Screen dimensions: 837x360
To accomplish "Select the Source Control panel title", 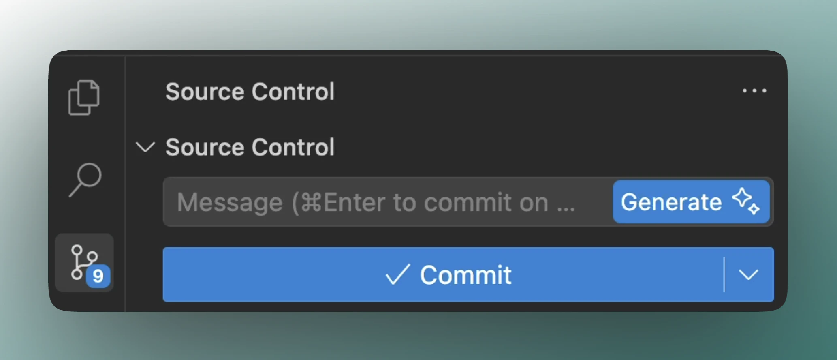I will (x=250, y=91).
